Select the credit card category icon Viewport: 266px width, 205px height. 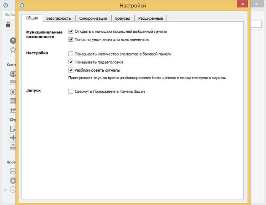pos(13,82)
